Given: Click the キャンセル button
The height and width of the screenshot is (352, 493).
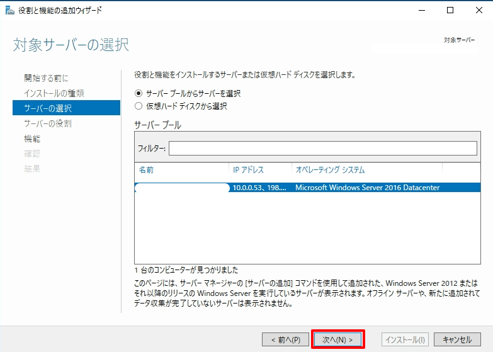Looking at the screenshot, I should tap(457, 339).
